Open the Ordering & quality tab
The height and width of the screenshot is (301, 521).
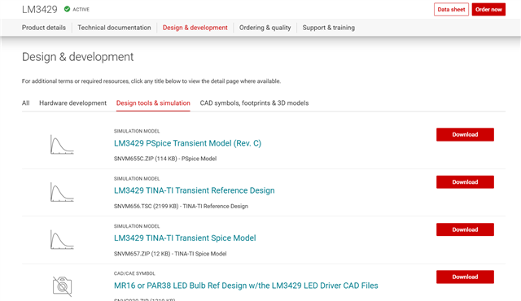click(265, 28)
